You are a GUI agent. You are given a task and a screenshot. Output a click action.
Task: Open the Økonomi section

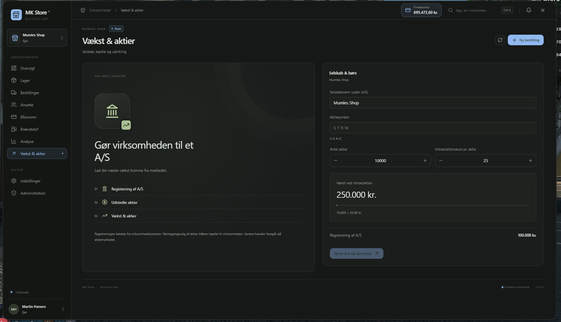pyautogui.click(x=37, y=117)
